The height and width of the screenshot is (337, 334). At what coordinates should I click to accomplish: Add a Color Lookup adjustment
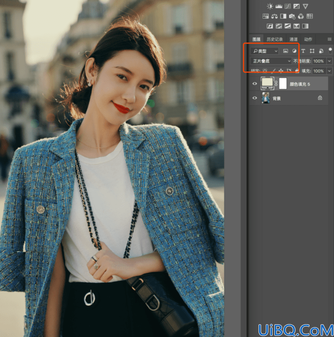pyautogui.click(x=310, y=16)
